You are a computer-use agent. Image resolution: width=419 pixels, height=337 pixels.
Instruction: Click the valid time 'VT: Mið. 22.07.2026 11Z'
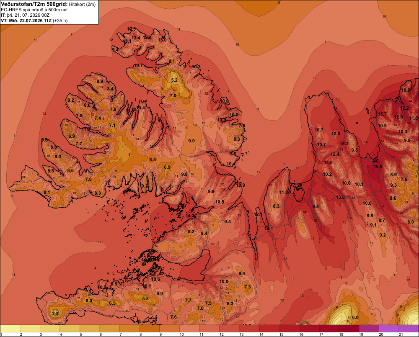[x=26, y=21]
